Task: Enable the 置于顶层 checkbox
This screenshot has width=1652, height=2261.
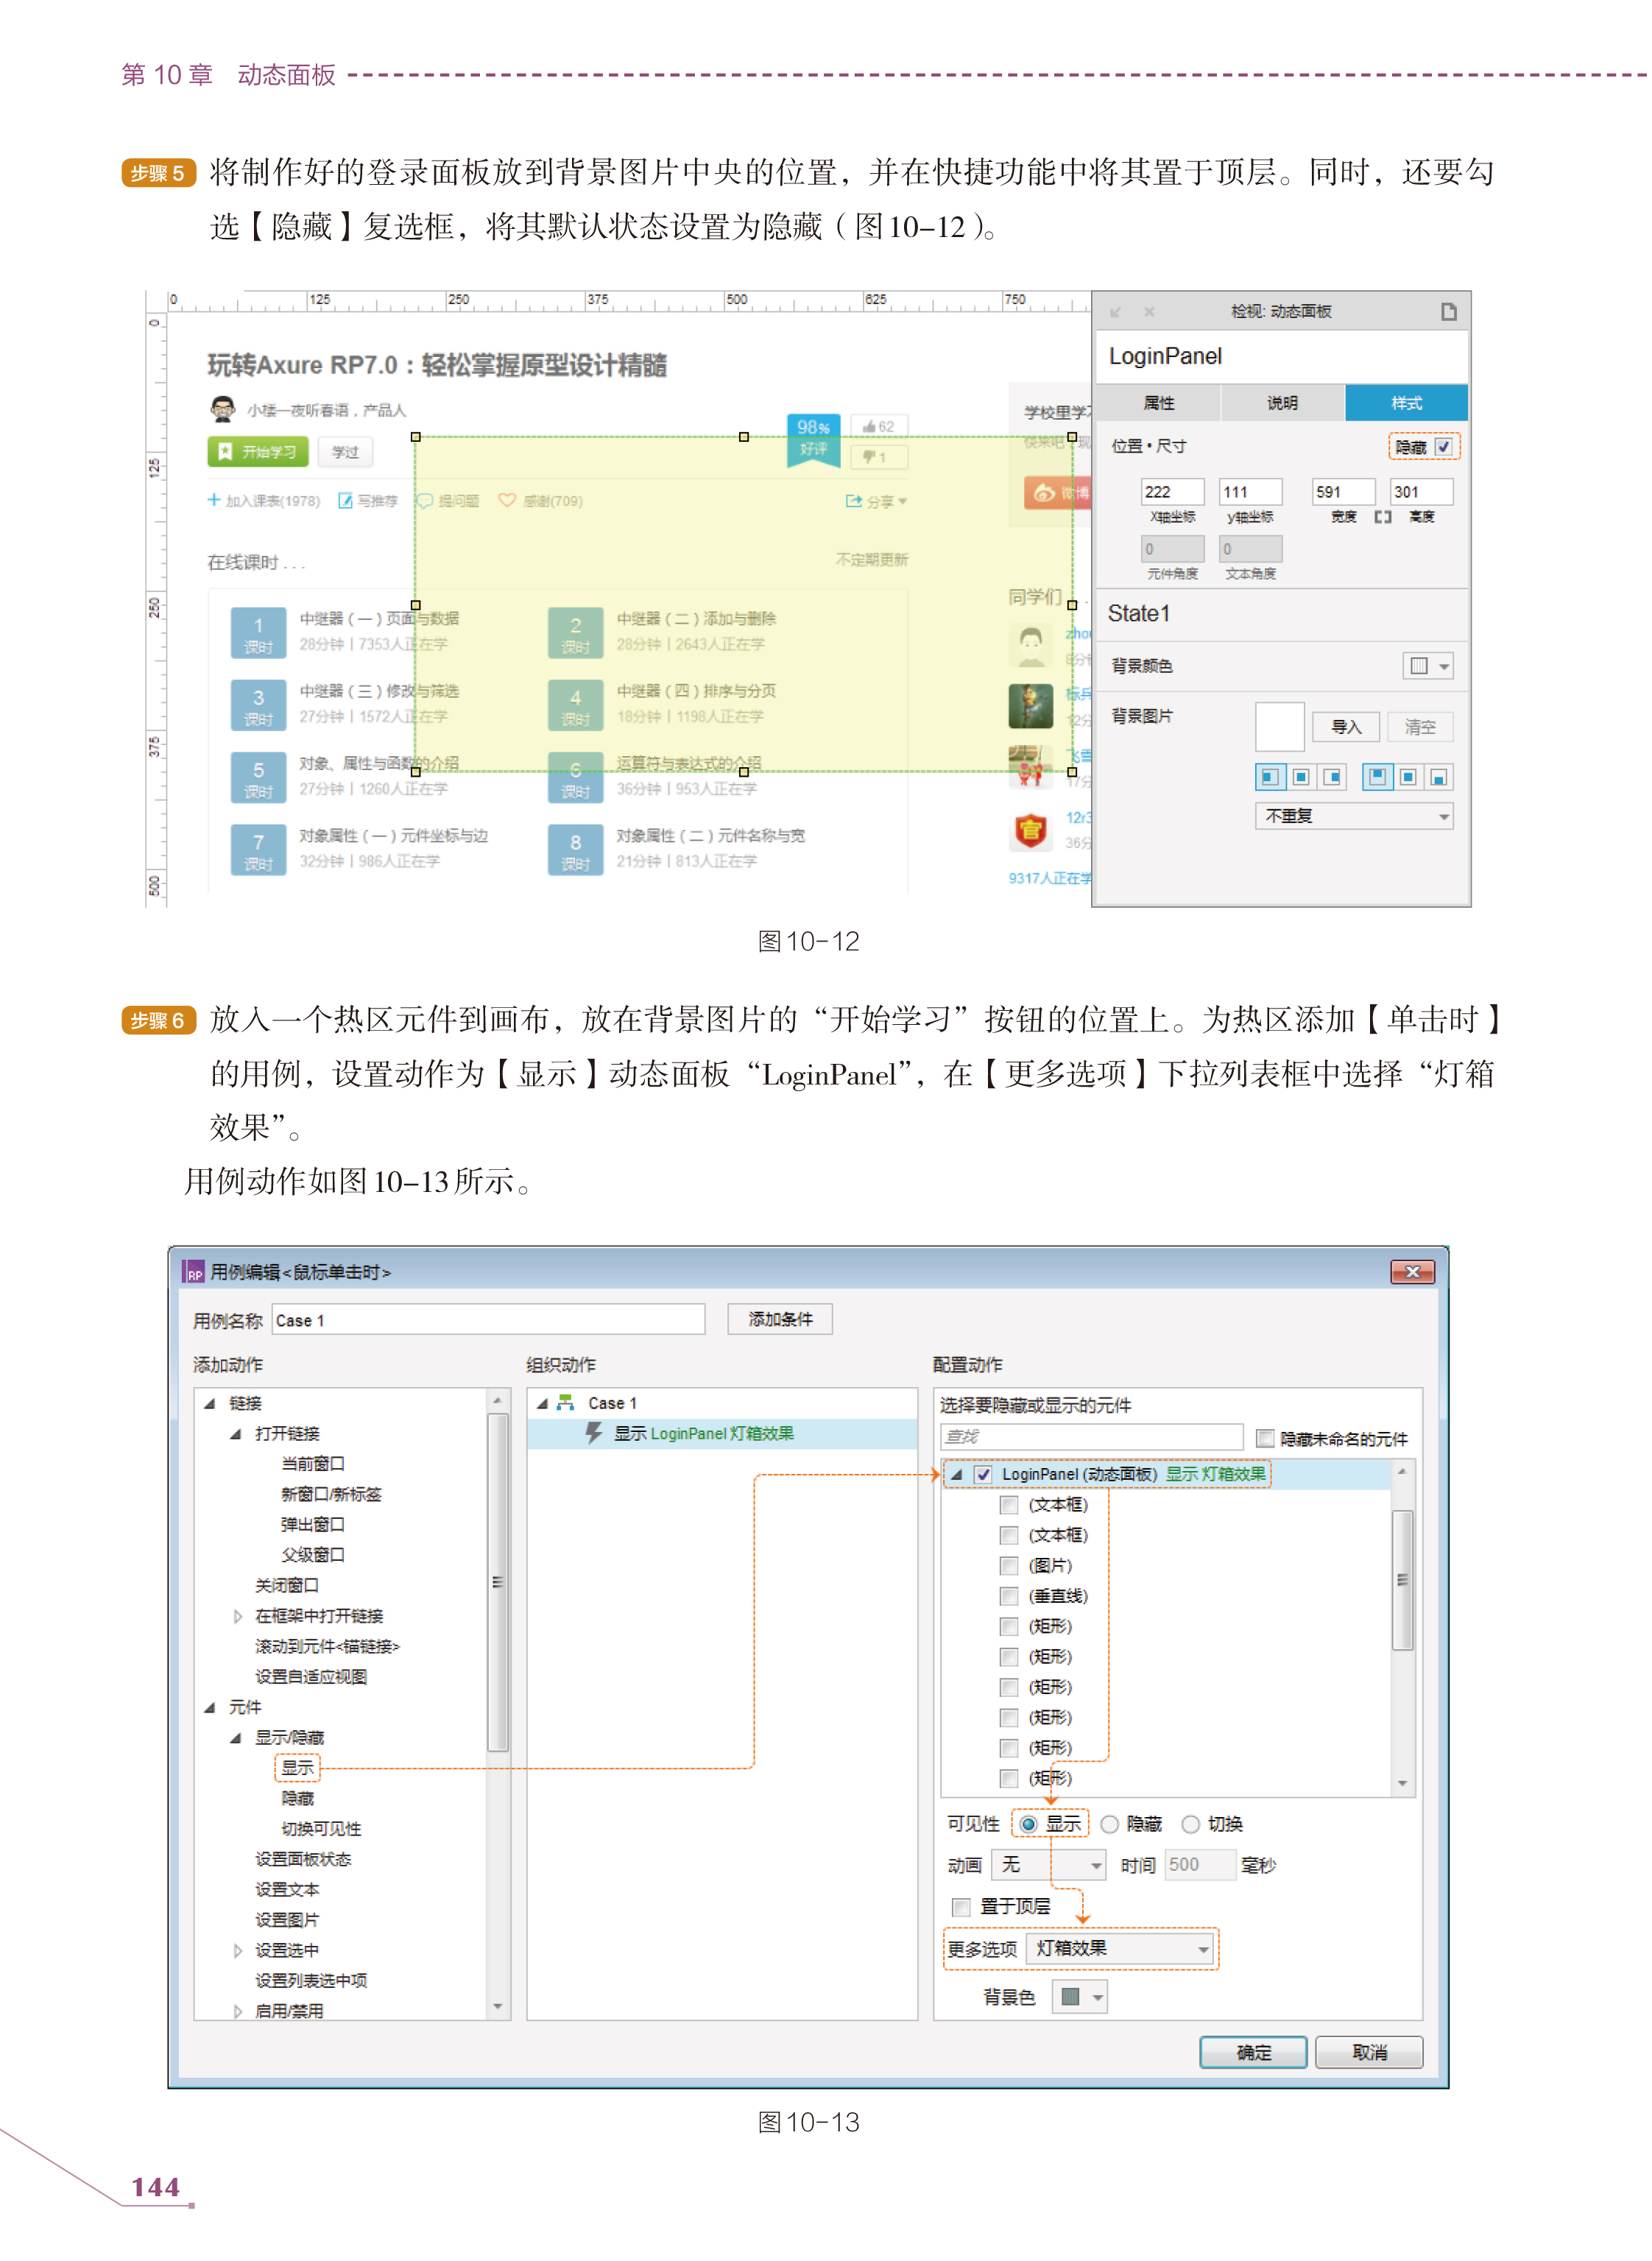Action: [962, 1908]
